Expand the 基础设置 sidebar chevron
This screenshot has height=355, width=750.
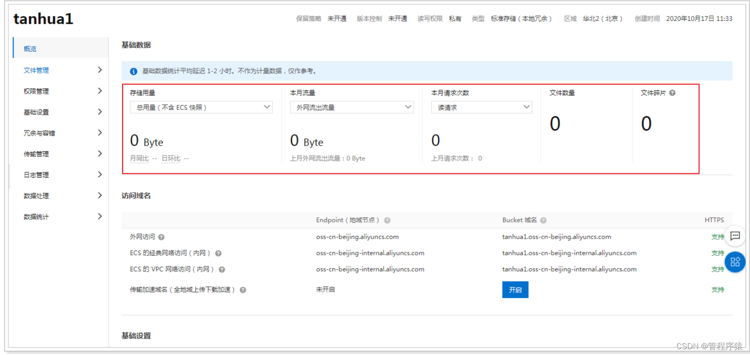100,111
